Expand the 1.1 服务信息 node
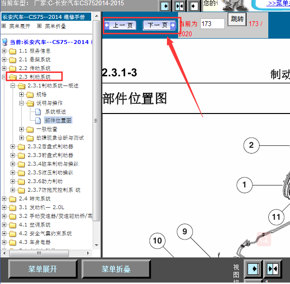Screen dimensions: 290x284 click(4, 51)
